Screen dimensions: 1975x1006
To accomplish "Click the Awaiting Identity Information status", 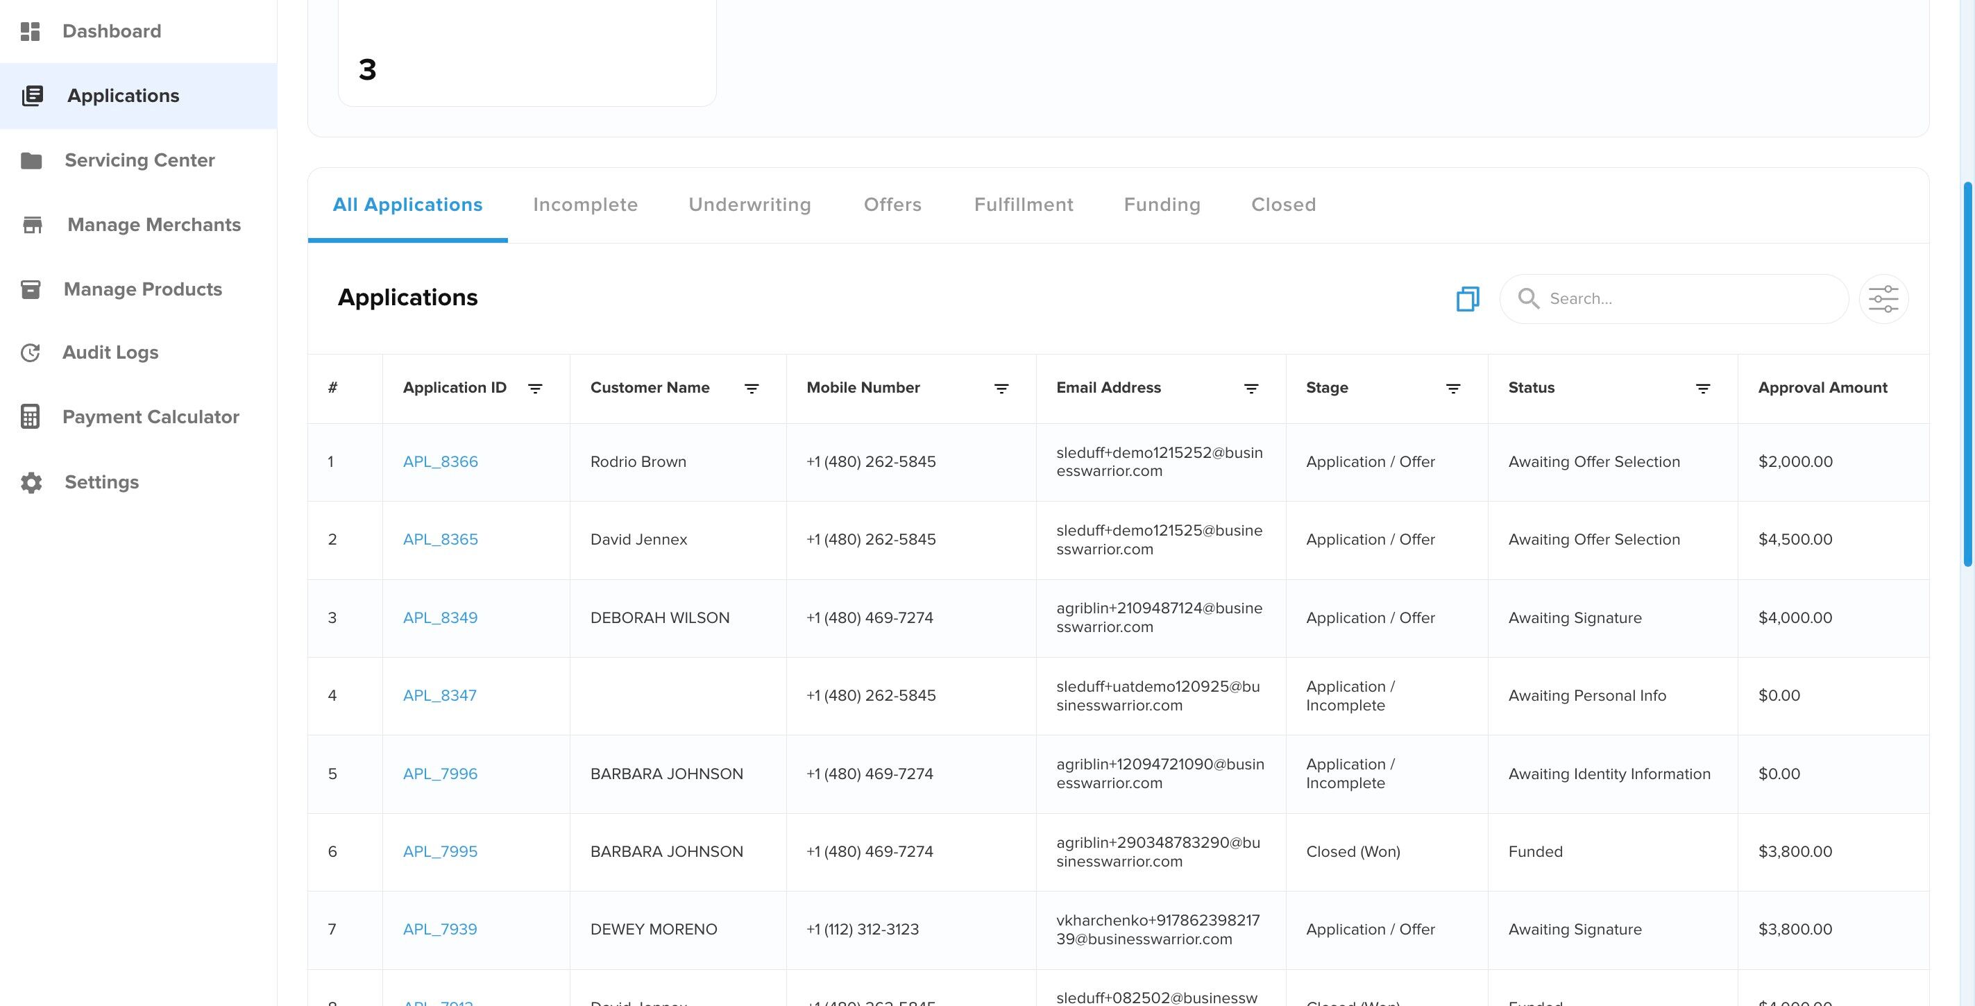I will [x=1609, y=774].
